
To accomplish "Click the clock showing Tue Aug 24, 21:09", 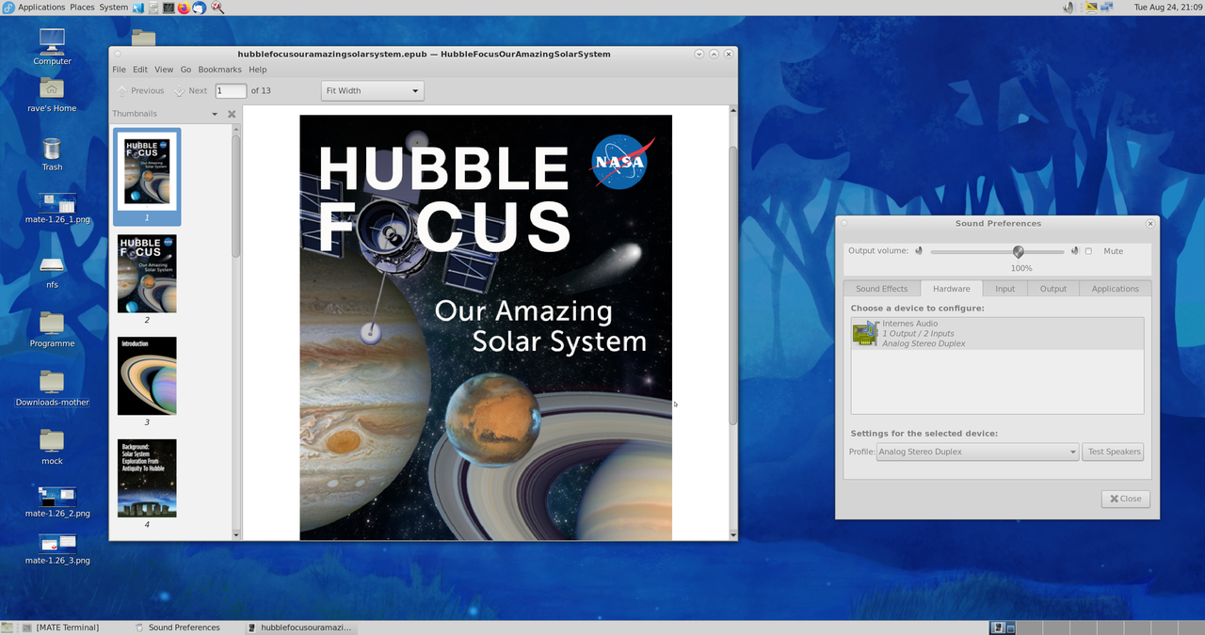I will (1168, 8).
